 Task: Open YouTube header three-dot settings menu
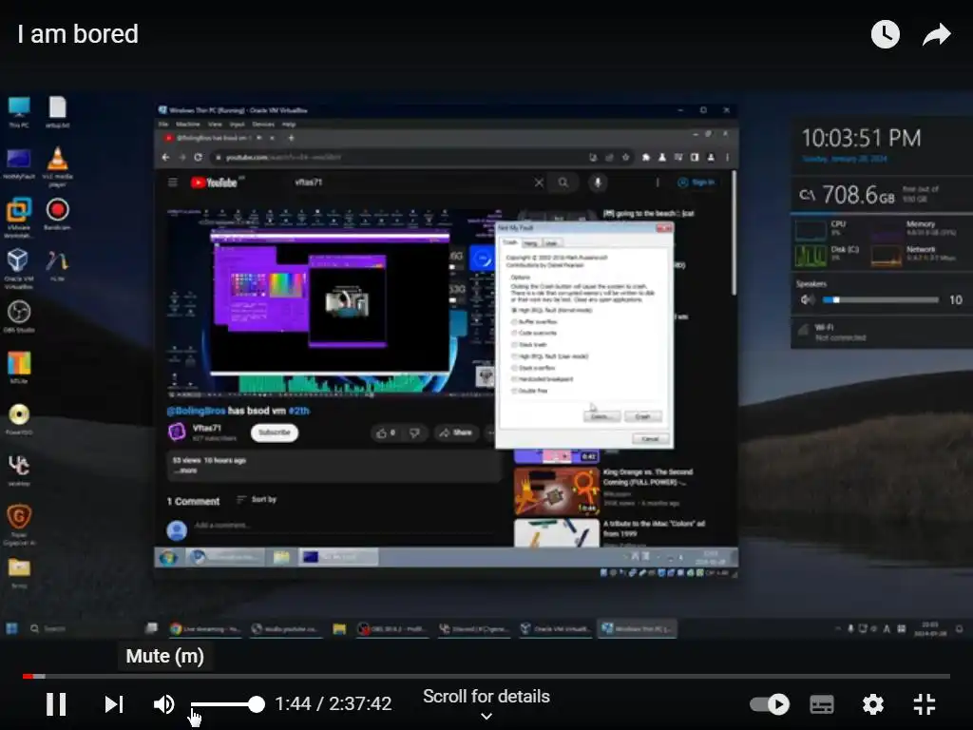(658, 182)
